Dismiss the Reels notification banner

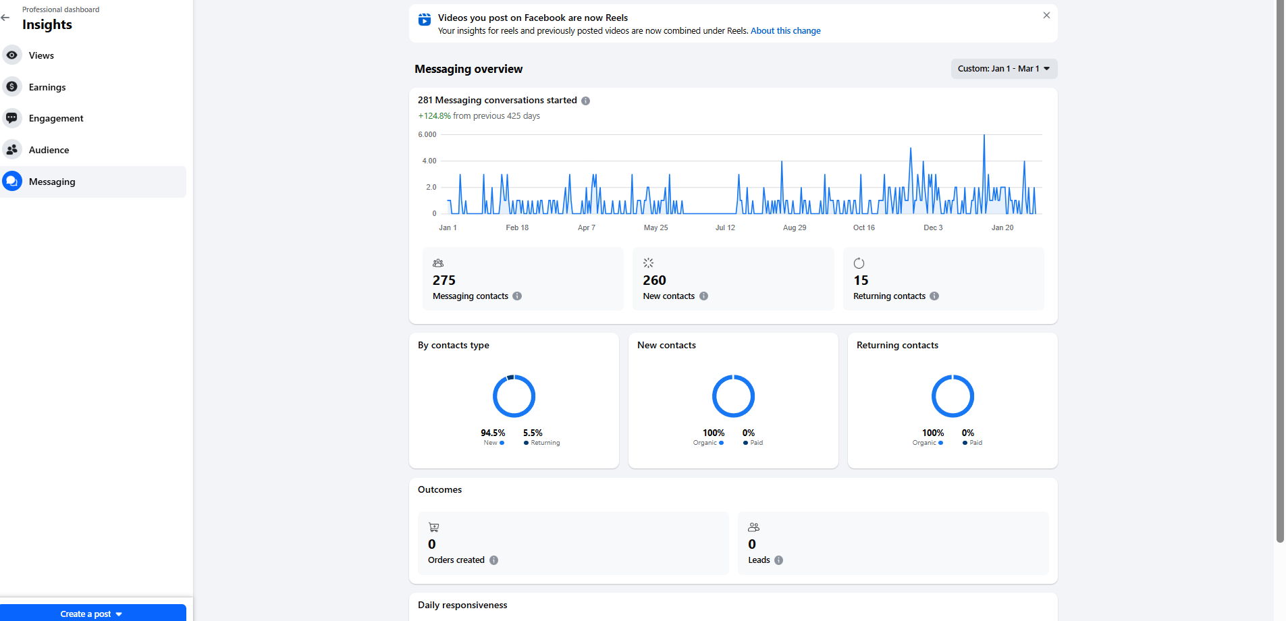(1046, 16)
